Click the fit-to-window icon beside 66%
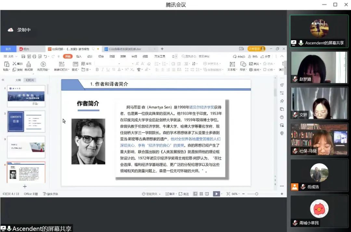This screenshot has height=232, width=351. pos(228,194)
